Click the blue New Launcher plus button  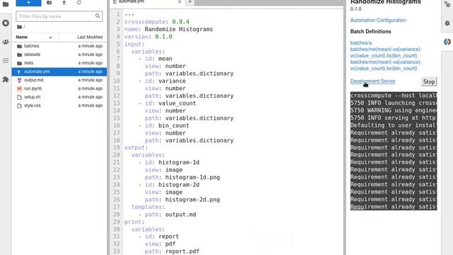[28, 3]
